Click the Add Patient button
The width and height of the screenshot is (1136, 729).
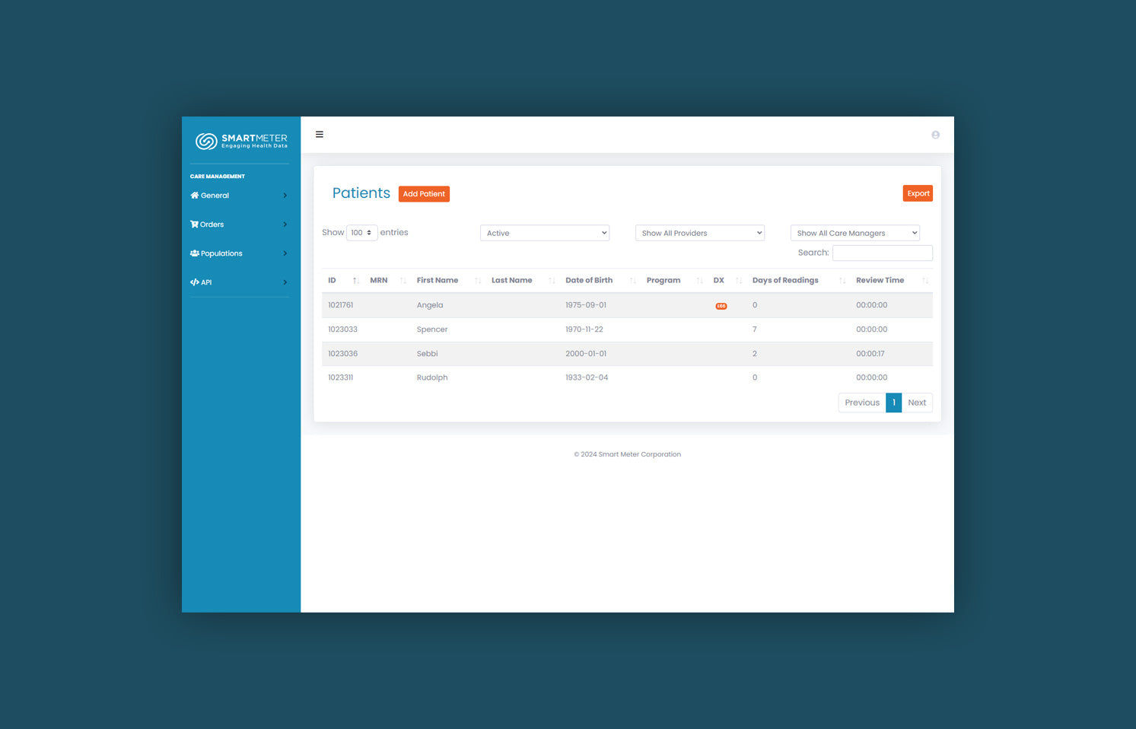coord(424,194)
